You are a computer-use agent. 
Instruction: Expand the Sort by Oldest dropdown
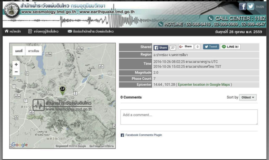click(248, 97)
